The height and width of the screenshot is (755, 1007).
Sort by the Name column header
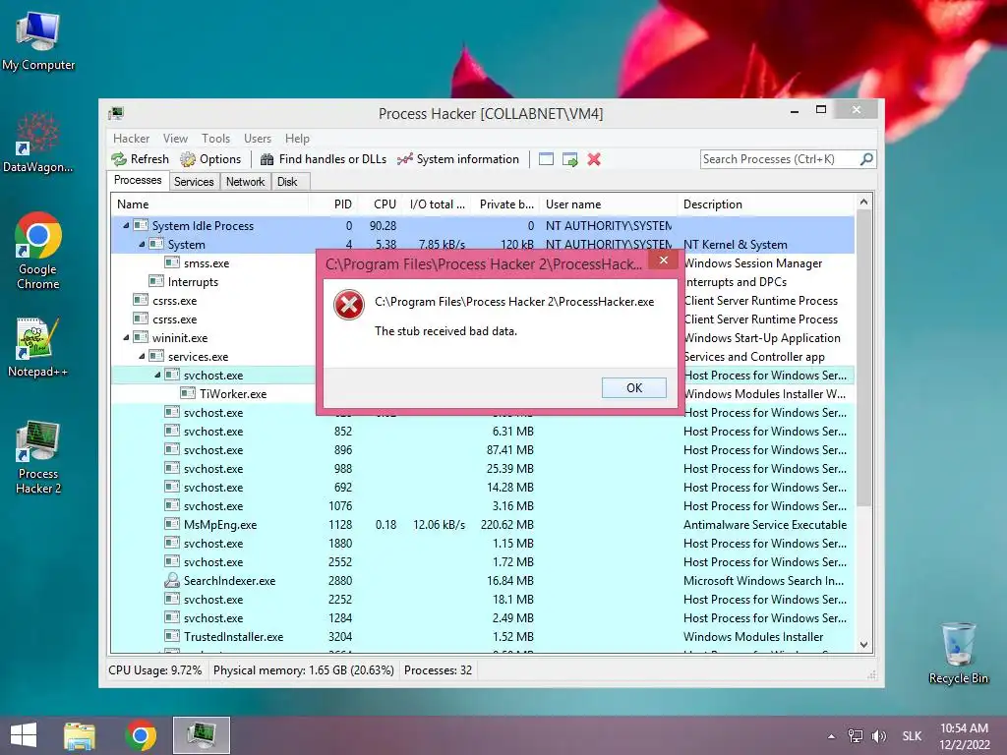tap(210, 204)
